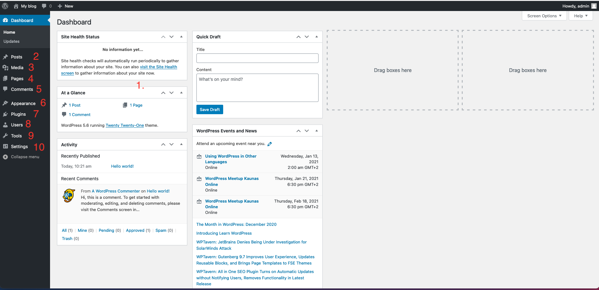Click the WordPress logo in admin bar
Viewport: 599px width, 290px height.
pyautogui.click(x=5, y=6)
